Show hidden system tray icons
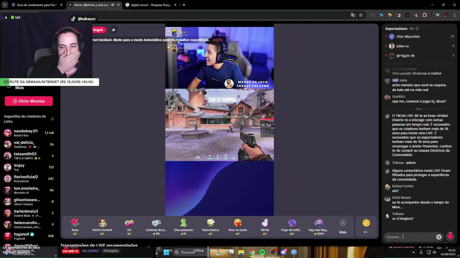The width and height of the screenshot is (460, 258). click(x=413, y=252)
